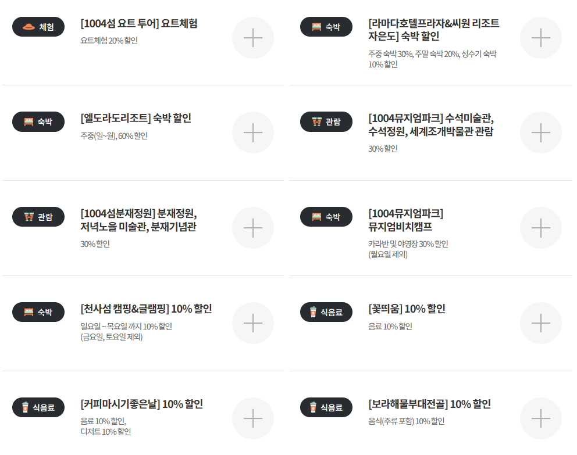Expand the 라마다호텔프라자&씨원 리조트 entry
The height and width of the screenshot is (455, 577).
[x=541, y=37]
